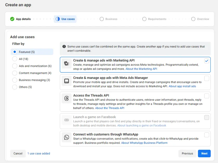Click the green checkmark on App details
The width and height of the screenshot is (218, 163).
point(12,19)
